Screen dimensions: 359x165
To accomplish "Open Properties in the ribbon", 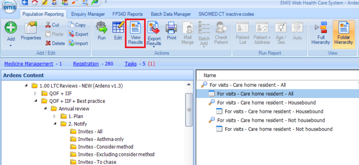I will point(31,30).
